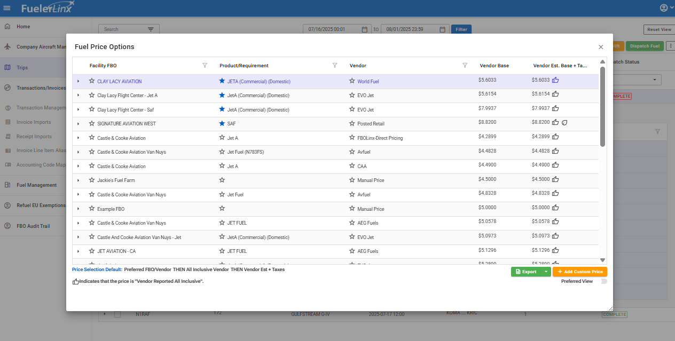Expand the Example FBO row
Screen dimensions: 675x341
coord(78,209)
